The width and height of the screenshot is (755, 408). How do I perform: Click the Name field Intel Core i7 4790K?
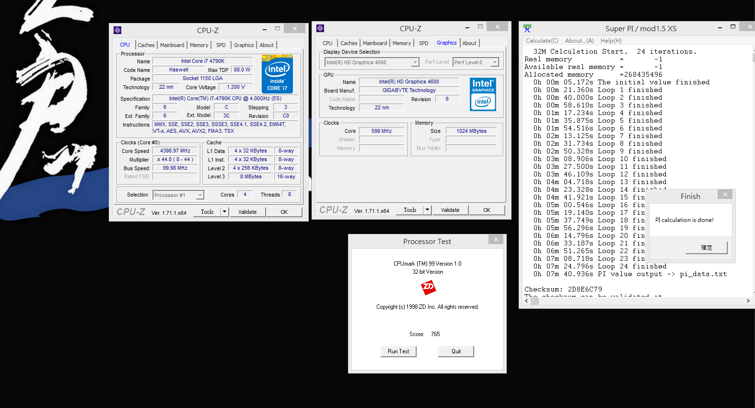point(203,61)
